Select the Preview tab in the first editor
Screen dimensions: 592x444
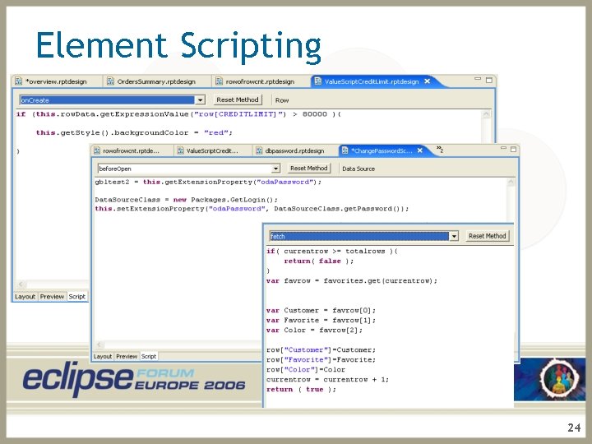click(52, 296)
